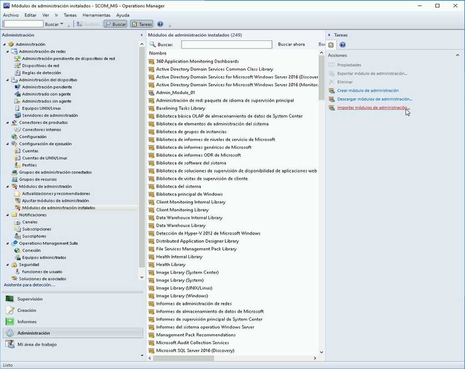This screenshot has height=369, width=465.
Task: Collapse the Notificaciones tree node
Action: [x=8, y=215]
